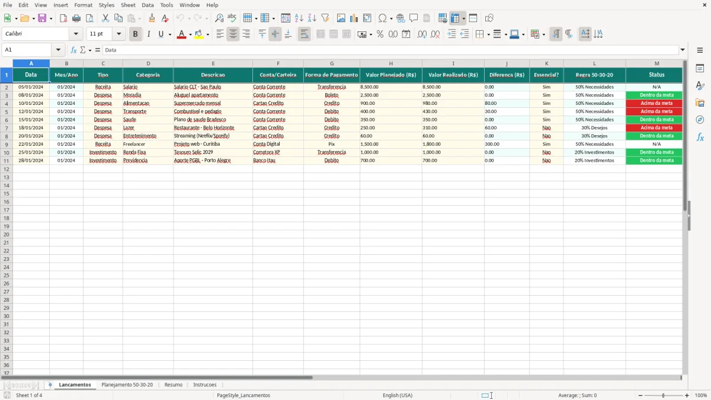The width and height of the screenshot is (711, 400).
Task: Toggle Underline formatting
Action: tap(161, 34)
